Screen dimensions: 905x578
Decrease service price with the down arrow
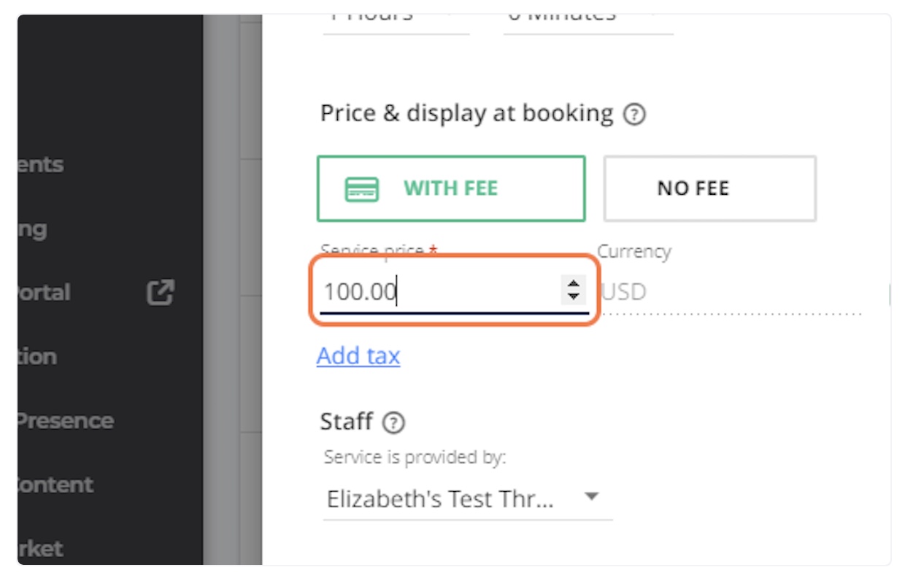click(x=574, y=296)
